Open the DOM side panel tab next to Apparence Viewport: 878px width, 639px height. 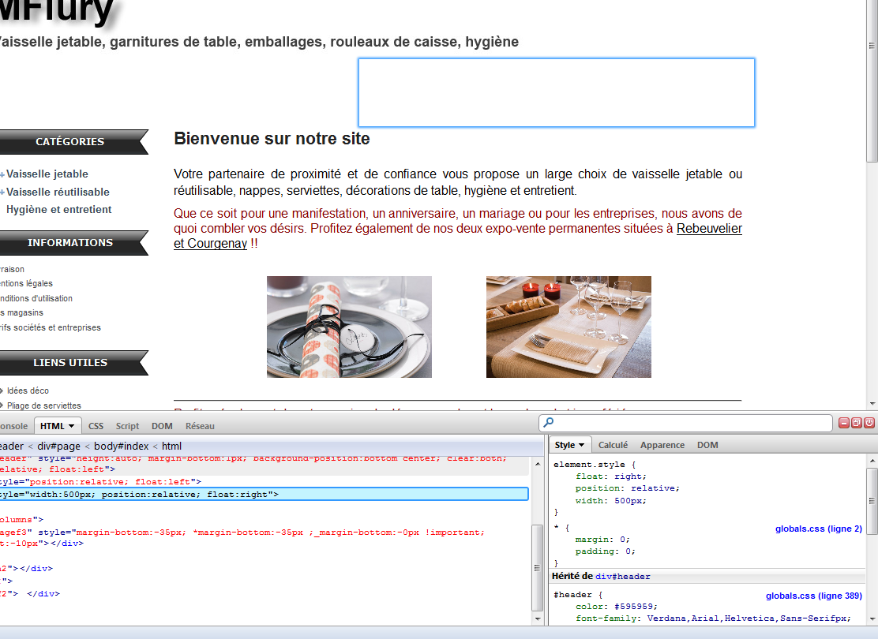pos(707,445)
